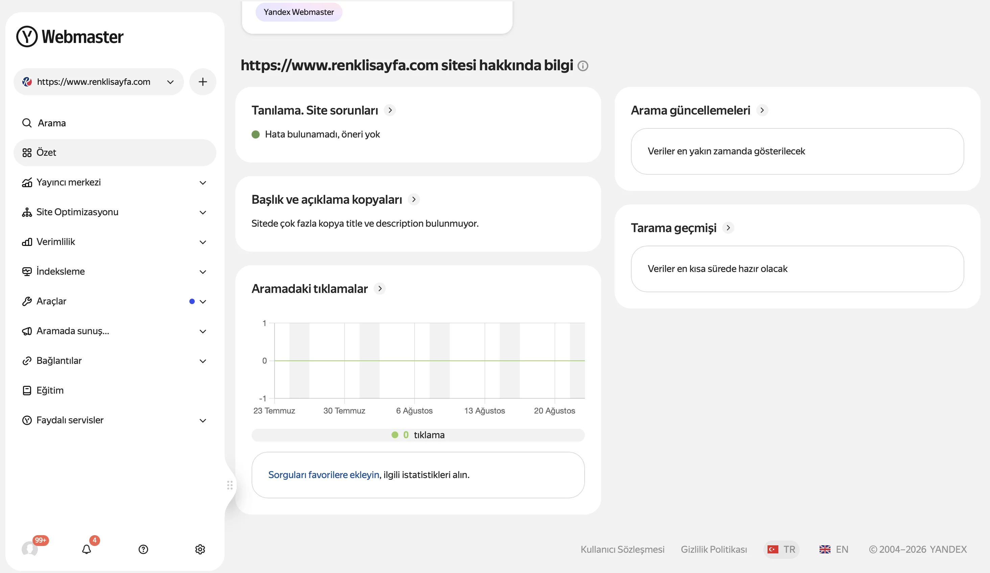This screenshot has width=990, height=573.
Task: Select Arama text in the sidebar
Action: (x=52, y=123)
